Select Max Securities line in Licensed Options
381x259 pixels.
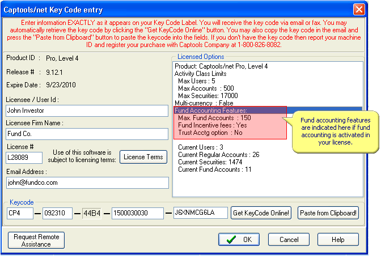[206, 96]
